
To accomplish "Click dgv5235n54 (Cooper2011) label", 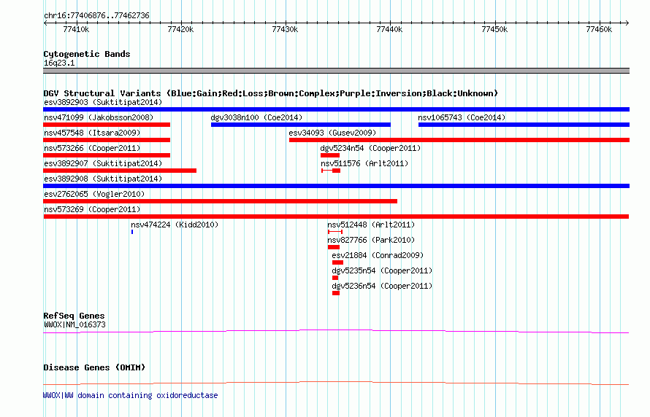I will 382,270.
